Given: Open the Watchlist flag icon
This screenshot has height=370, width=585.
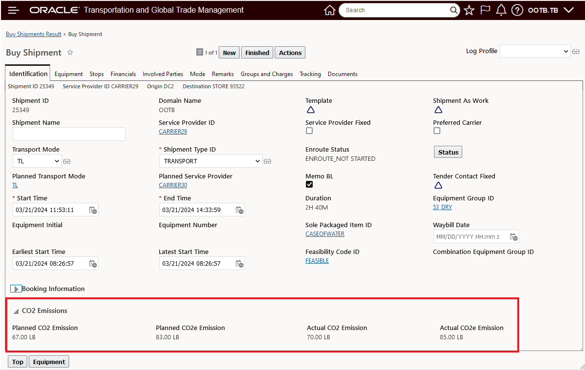Looking at the screenshot, I should [485, 10].
